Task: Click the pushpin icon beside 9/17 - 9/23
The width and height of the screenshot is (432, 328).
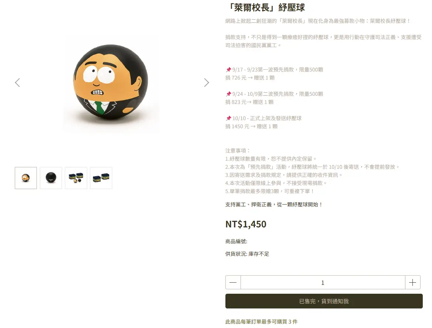Action: point(228,70)
